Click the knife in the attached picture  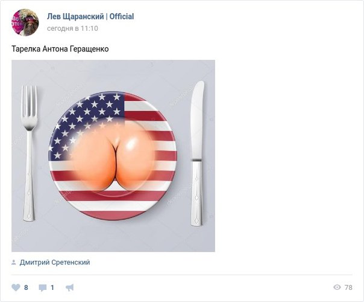[x=197, y=153]
